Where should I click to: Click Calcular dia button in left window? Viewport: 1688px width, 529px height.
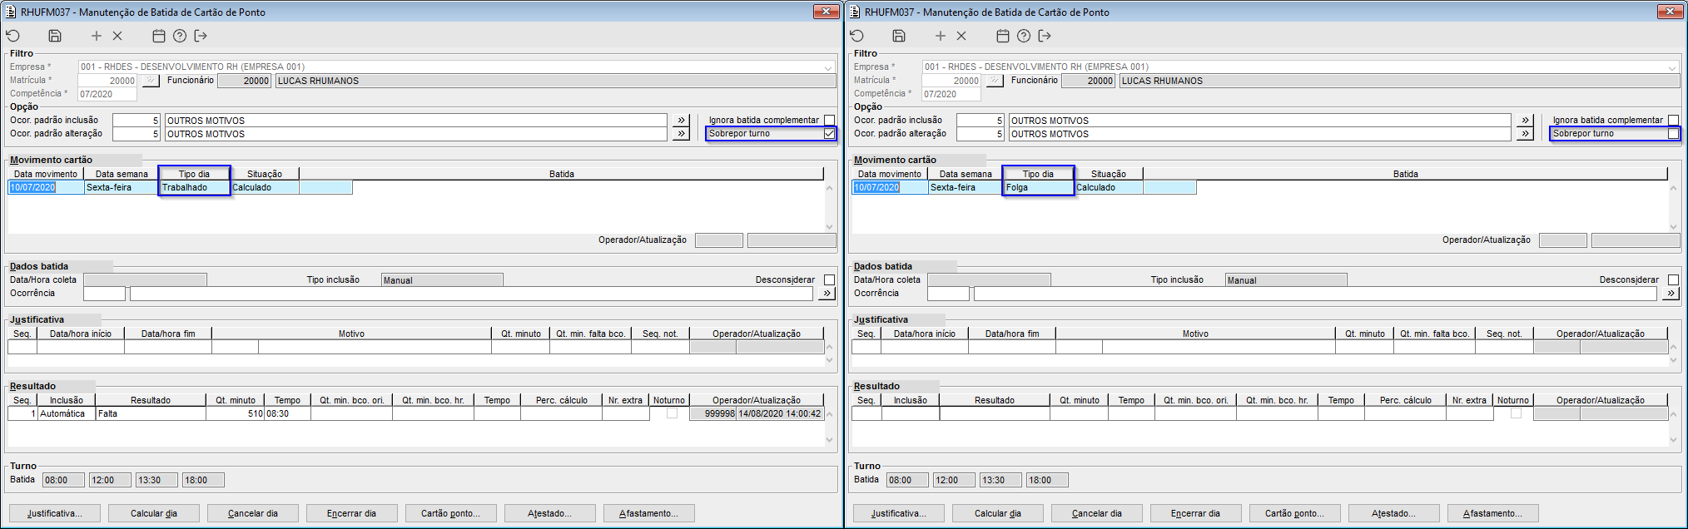(x=154, y=513)
